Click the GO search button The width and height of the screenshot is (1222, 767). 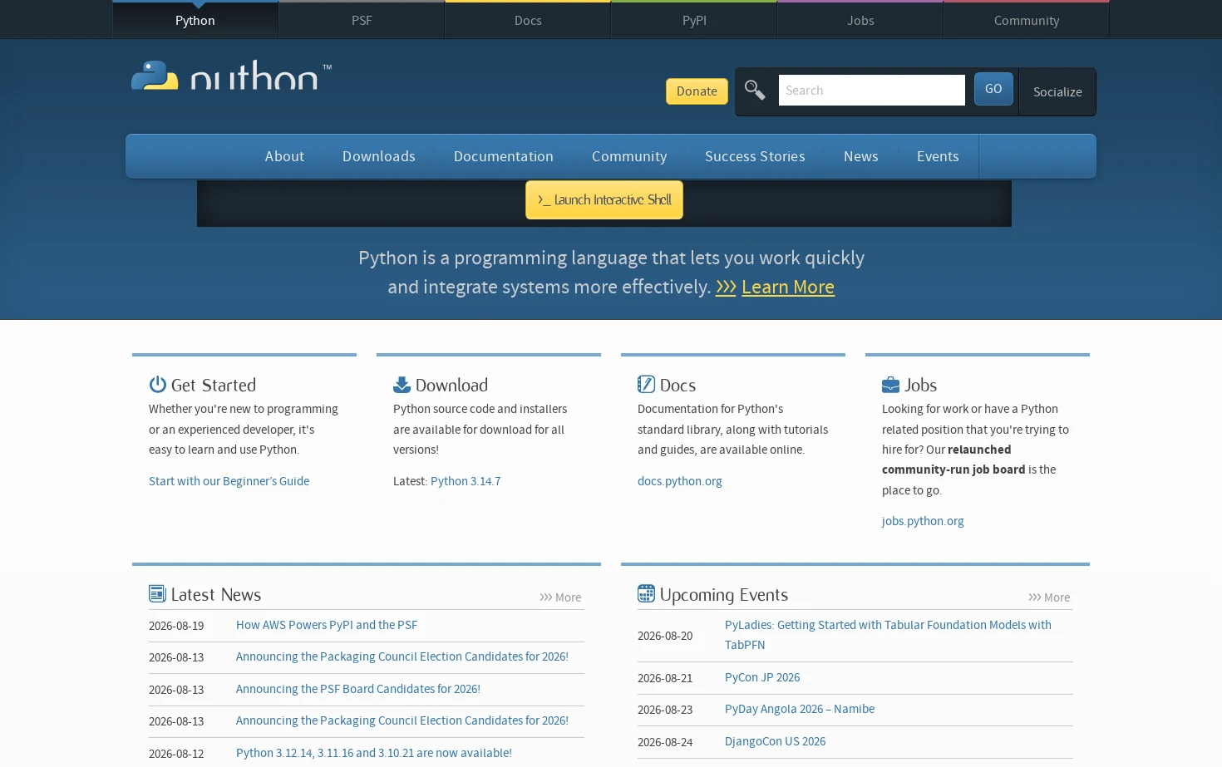993,89
